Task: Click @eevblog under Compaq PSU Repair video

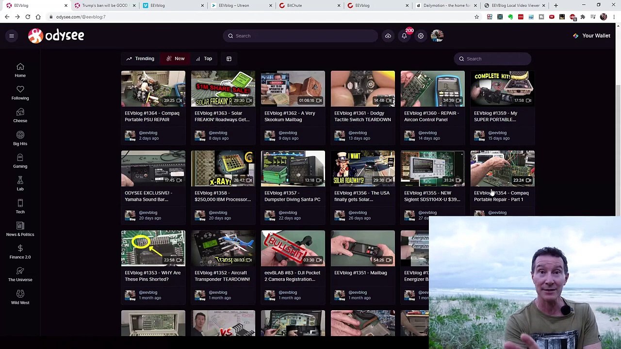Action: click(x=148, y=133)
